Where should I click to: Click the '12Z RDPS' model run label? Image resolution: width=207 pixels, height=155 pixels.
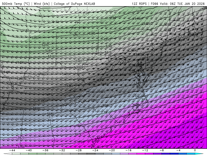tap(139, 4)
